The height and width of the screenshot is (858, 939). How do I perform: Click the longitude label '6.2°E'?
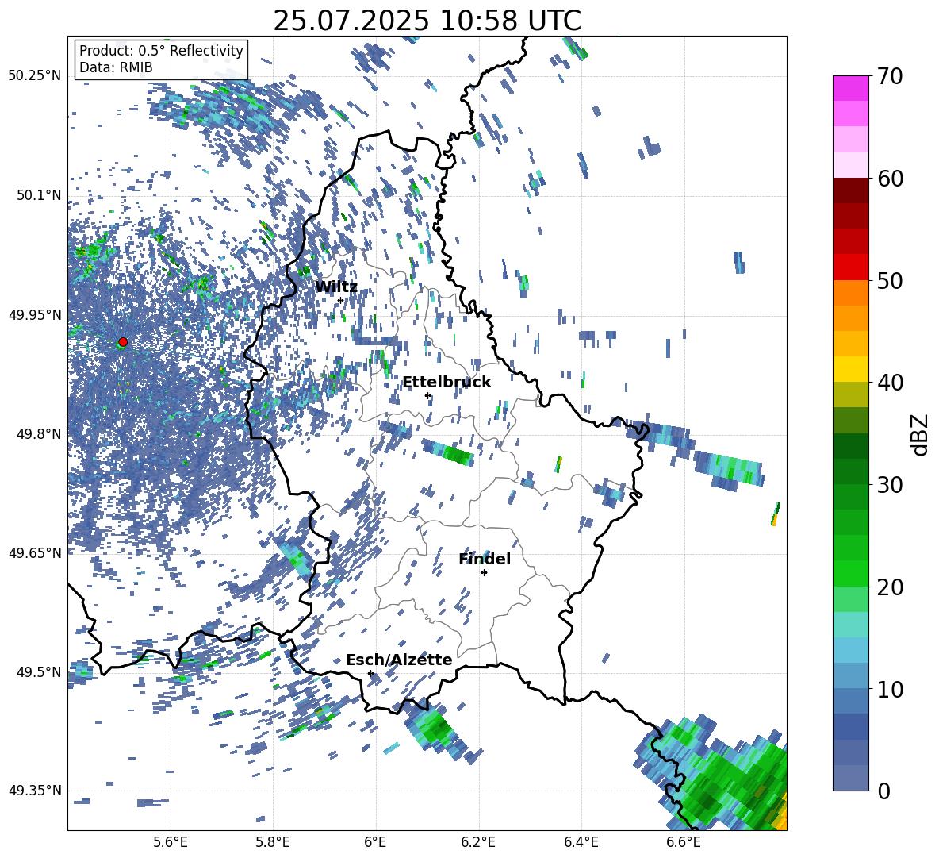[x=478, y=842]
